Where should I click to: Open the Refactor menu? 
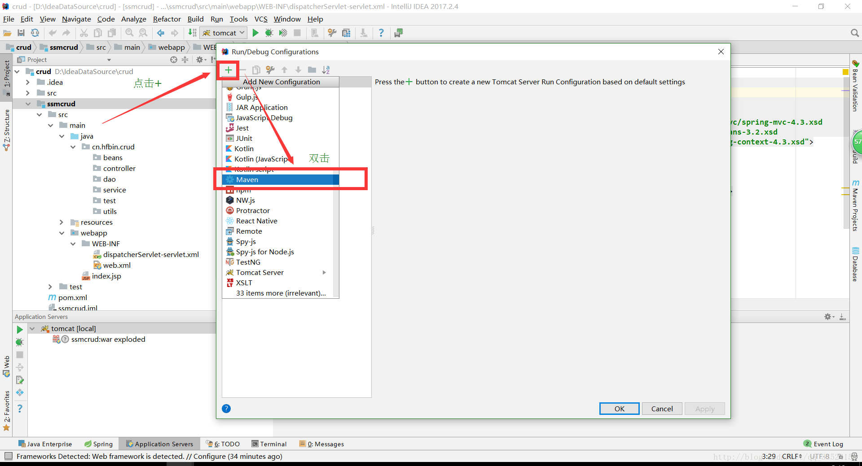(167, 19)
